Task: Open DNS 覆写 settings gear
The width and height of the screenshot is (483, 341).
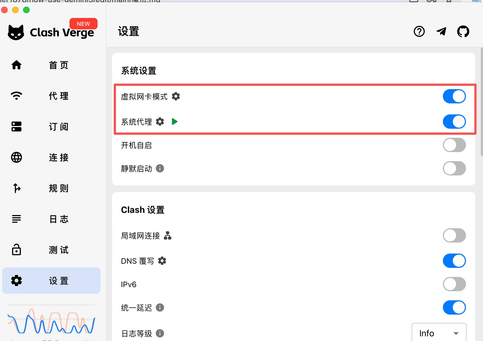Action: click(162, 261)
